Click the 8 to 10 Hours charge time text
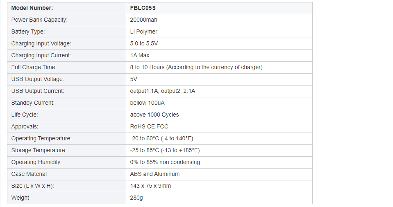The image size is (393, 207). (x=196, y=67)
